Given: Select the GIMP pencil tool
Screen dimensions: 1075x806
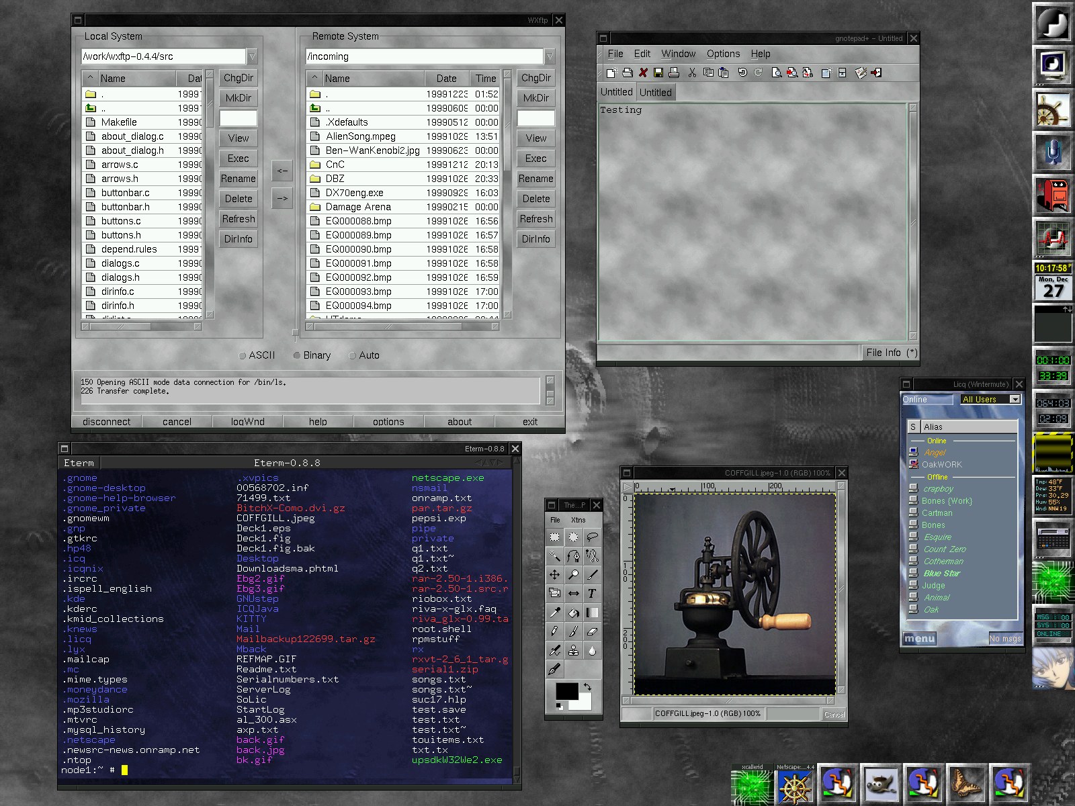Looking at the screenshot, I should click(x=554, y=631).
